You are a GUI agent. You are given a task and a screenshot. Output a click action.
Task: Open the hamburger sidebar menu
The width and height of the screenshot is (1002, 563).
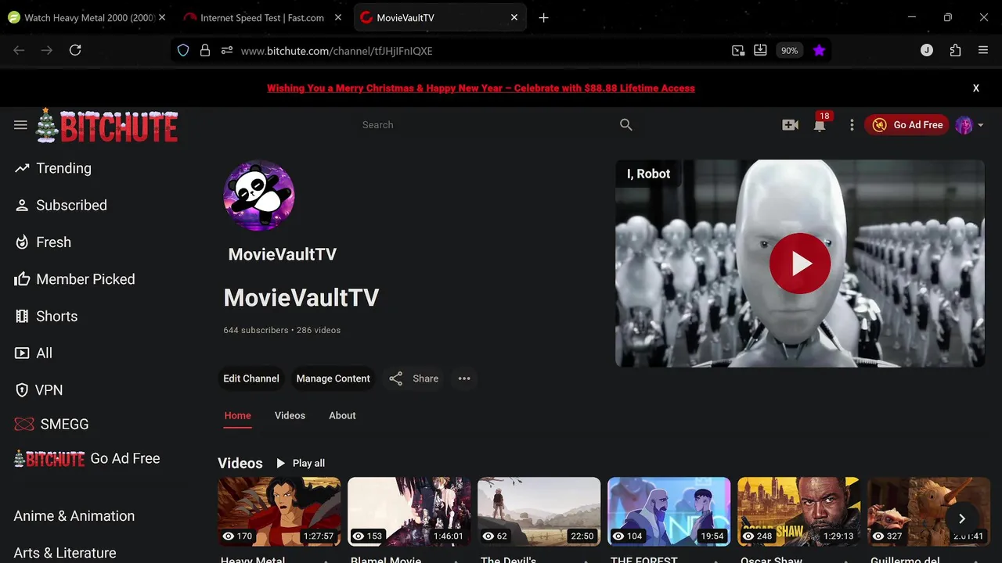pos(20,125)
